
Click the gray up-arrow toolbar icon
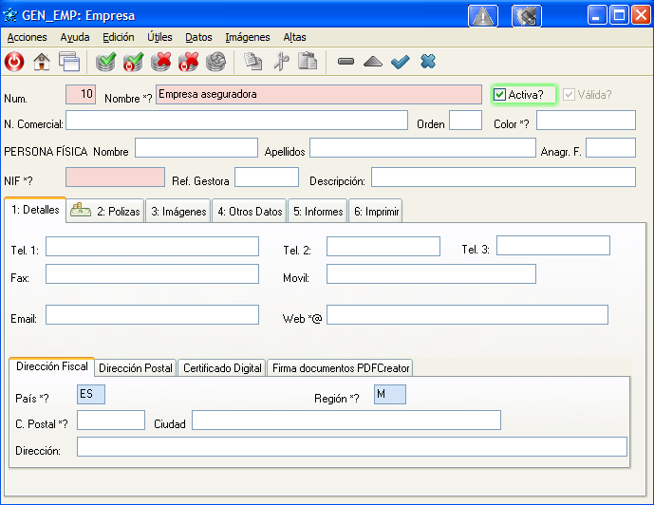pyautogui.click(x=372, y=62)
